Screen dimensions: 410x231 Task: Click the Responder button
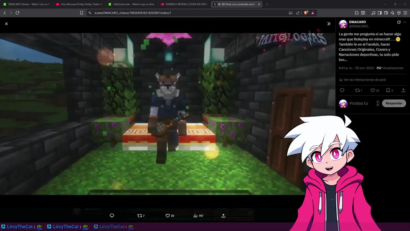pyautogui.click(x=394, y=103)
